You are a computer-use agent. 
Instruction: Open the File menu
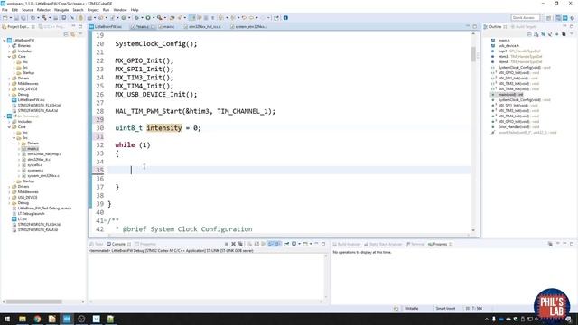point(5,10)
